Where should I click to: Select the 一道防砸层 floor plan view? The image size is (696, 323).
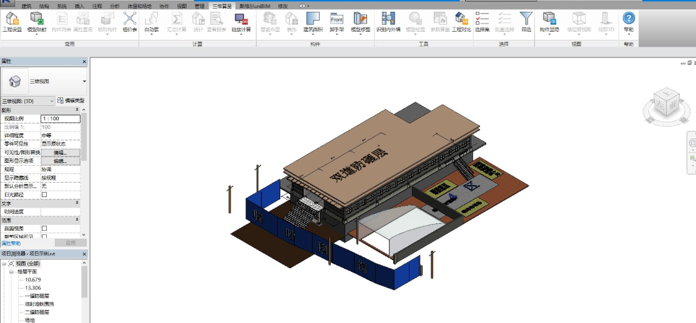[37, 296]
